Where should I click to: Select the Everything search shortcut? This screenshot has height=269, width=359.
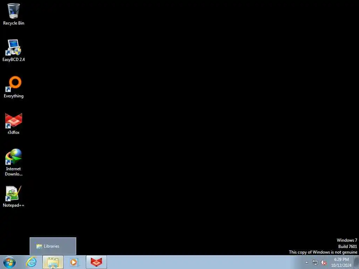tap(14, 87)
